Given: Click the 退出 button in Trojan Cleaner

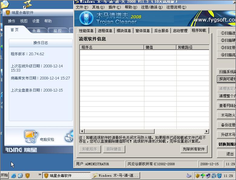Looking at the screenshot, I should tap(227, 154).
